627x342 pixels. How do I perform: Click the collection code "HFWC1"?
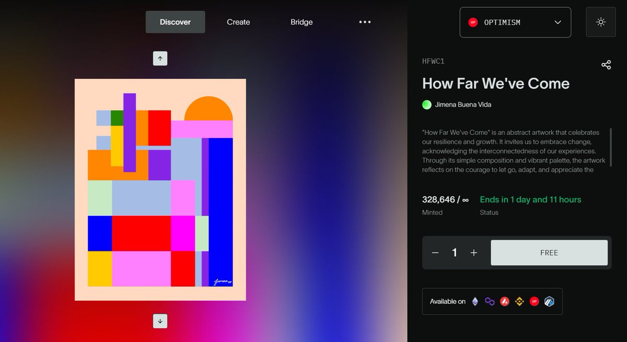click(433, 61)
